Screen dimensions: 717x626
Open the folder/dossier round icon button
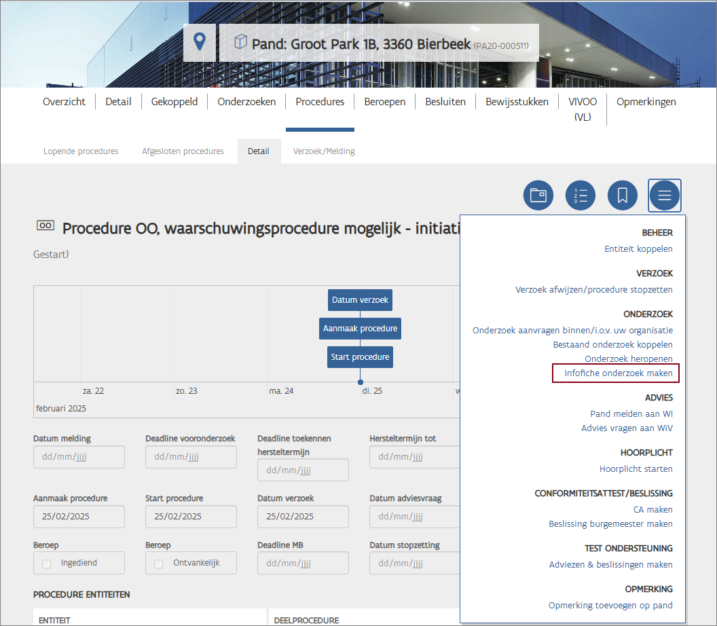(538, 196)
